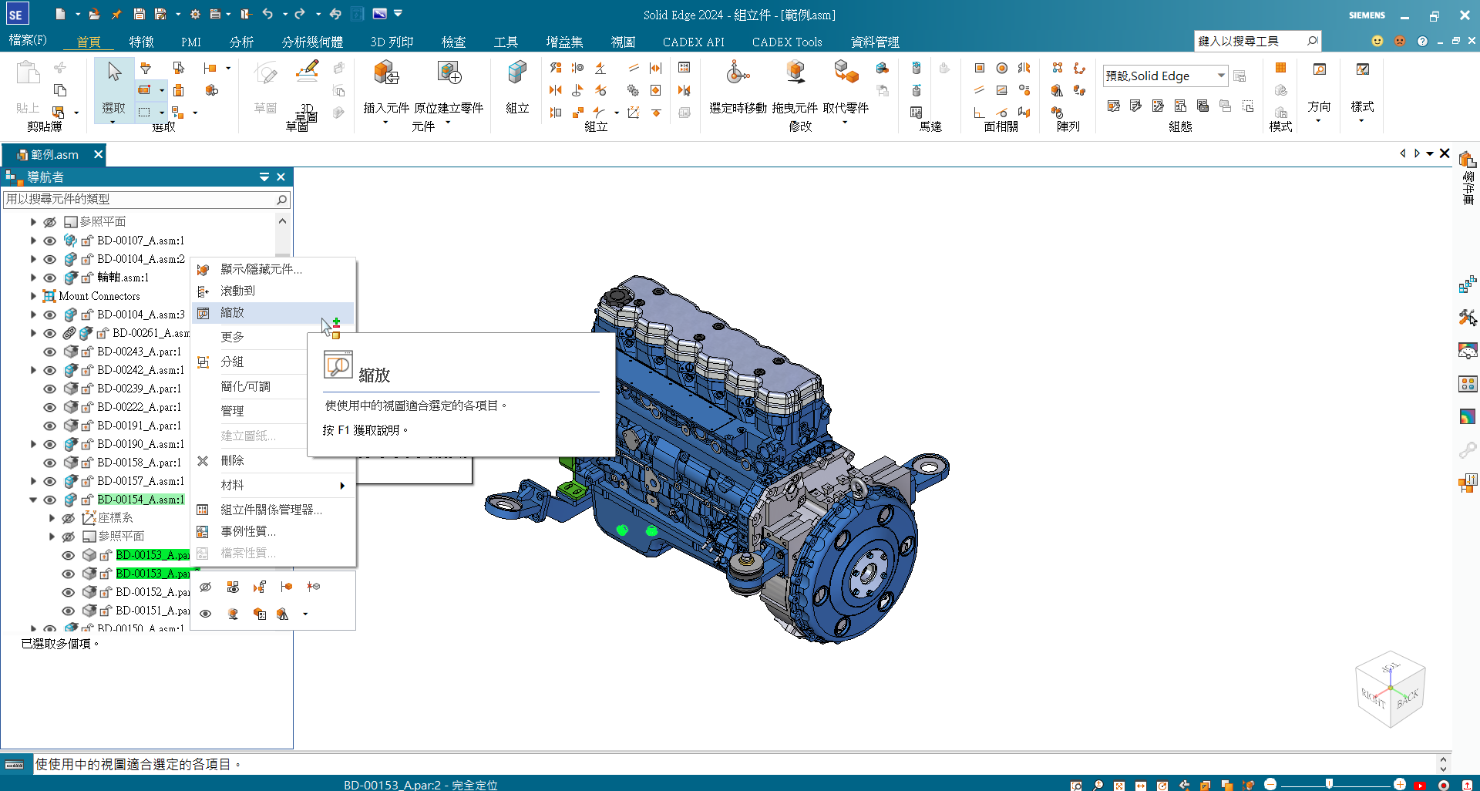Toggle visibility of BD-00104_A.asm:2
The width and height of the screenshot is (1480, 791).
[x=49, y=259]
